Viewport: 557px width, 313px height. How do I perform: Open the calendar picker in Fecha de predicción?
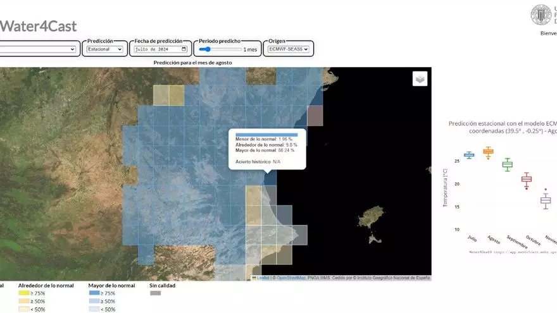tap(184, 49)
